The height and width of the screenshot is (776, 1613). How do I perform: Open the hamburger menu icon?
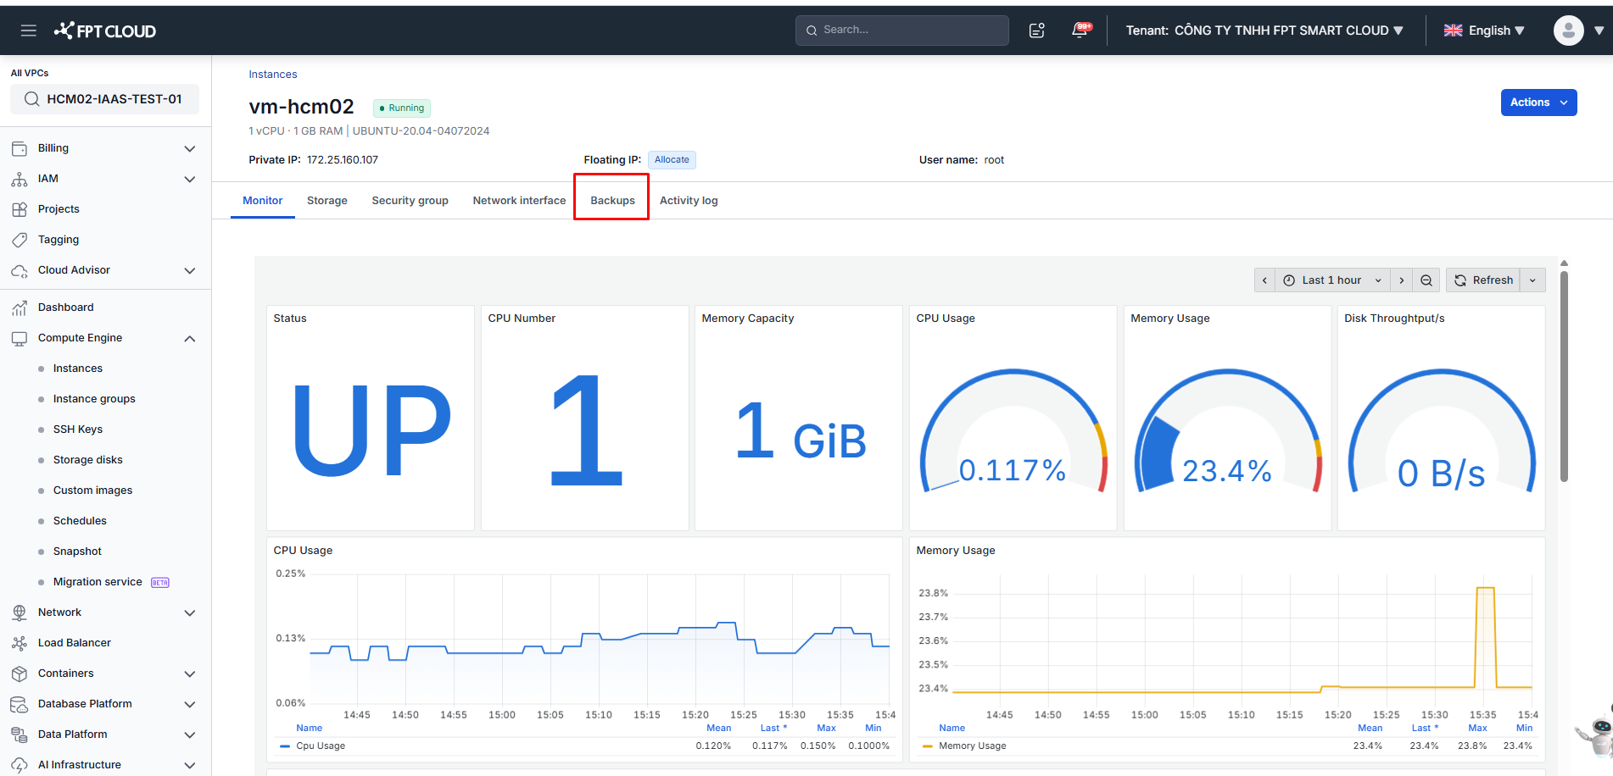[x=29, y=30]
